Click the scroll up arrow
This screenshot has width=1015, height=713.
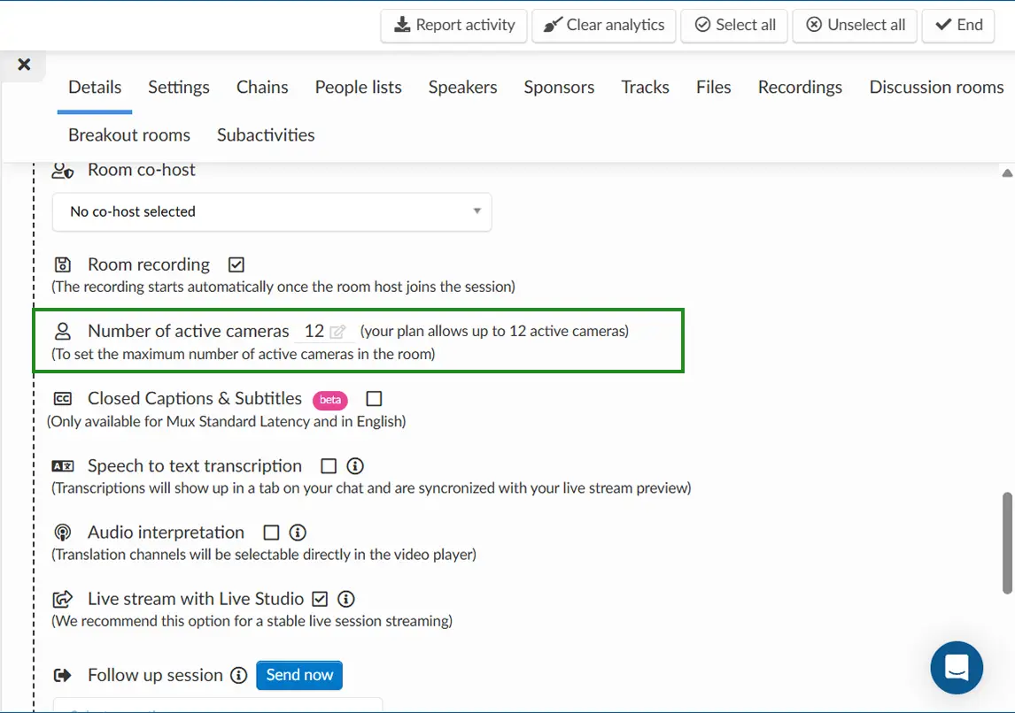pos(1007,173)
